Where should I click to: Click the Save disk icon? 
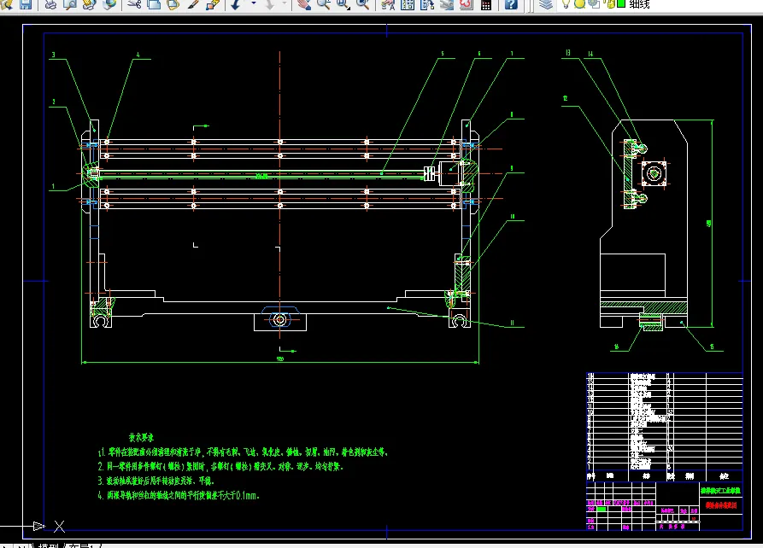(26, 4)
